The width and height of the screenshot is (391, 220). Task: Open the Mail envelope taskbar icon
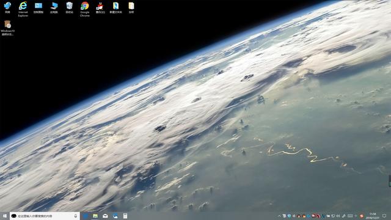click(x=105, y=216)
